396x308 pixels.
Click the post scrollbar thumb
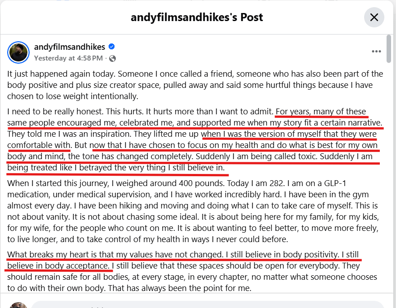pos(389,48)
